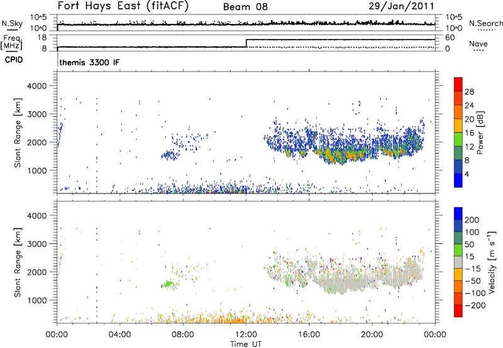Click the "N.Sky" legend label
The image size is (503, 348).
tap(12, 23)
